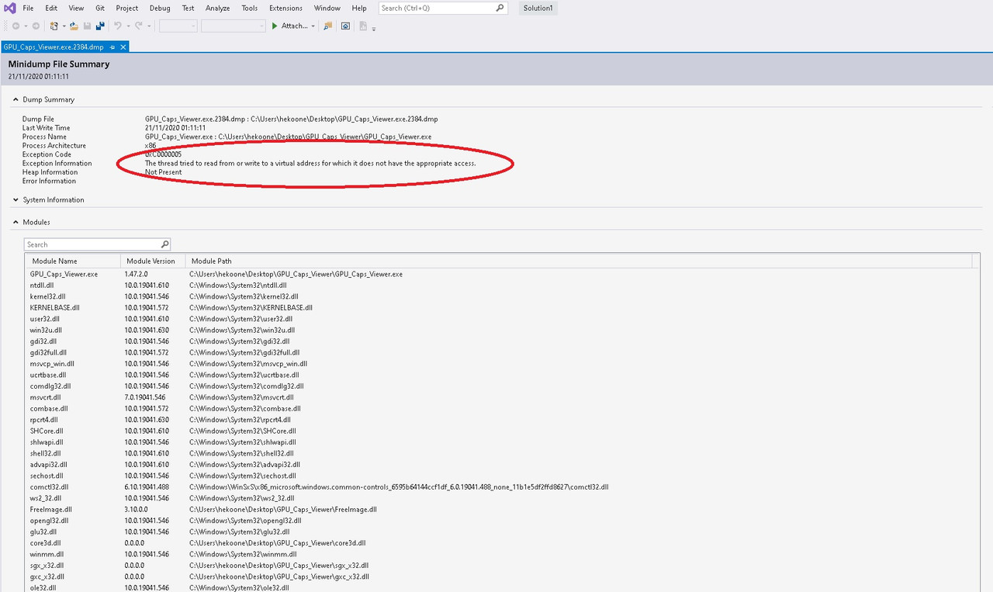Open the Edit menu
This screenshot has width=993, height=592.
point(51,8)
